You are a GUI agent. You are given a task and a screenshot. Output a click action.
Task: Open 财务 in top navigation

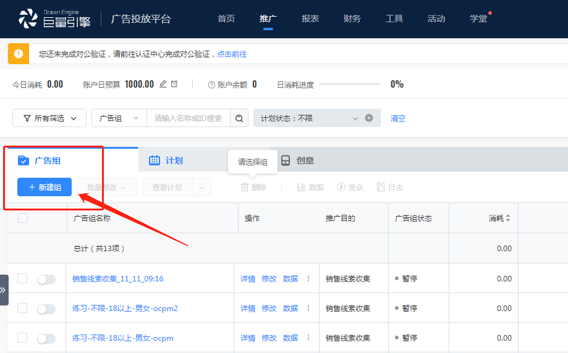352,19
